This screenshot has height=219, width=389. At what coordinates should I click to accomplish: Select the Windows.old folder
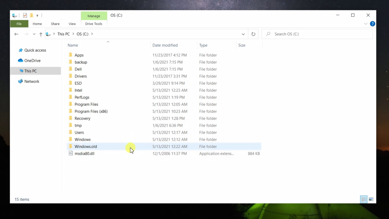[x=164, y=146]
